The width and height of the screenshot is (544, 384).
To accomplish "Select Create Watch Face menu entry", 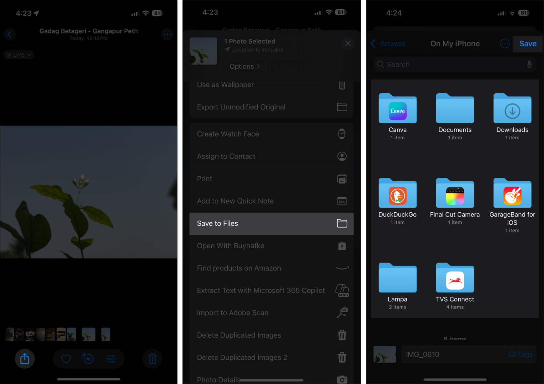I will pos(228,134).
